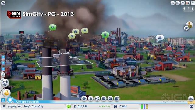195x110 pixels.
Task: Rotate camera right with the right arrow
Action: click(192, 9)
